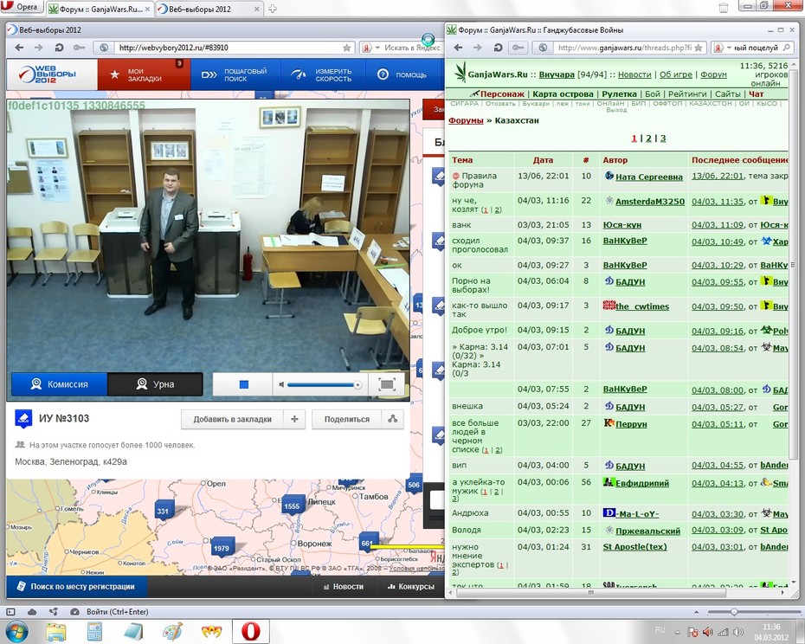Bookmark the GanjaWars page with the star
This screenshot has width=805, height=644.
tap(699, 48)
